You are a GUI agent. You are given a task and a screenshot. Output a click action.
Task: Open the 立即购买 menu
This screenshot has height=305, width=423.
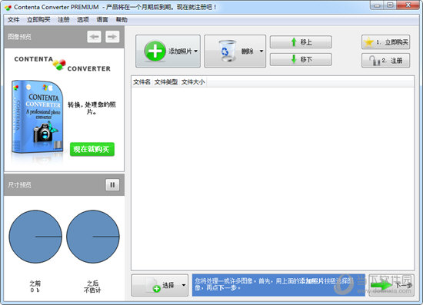pos(38,20)
